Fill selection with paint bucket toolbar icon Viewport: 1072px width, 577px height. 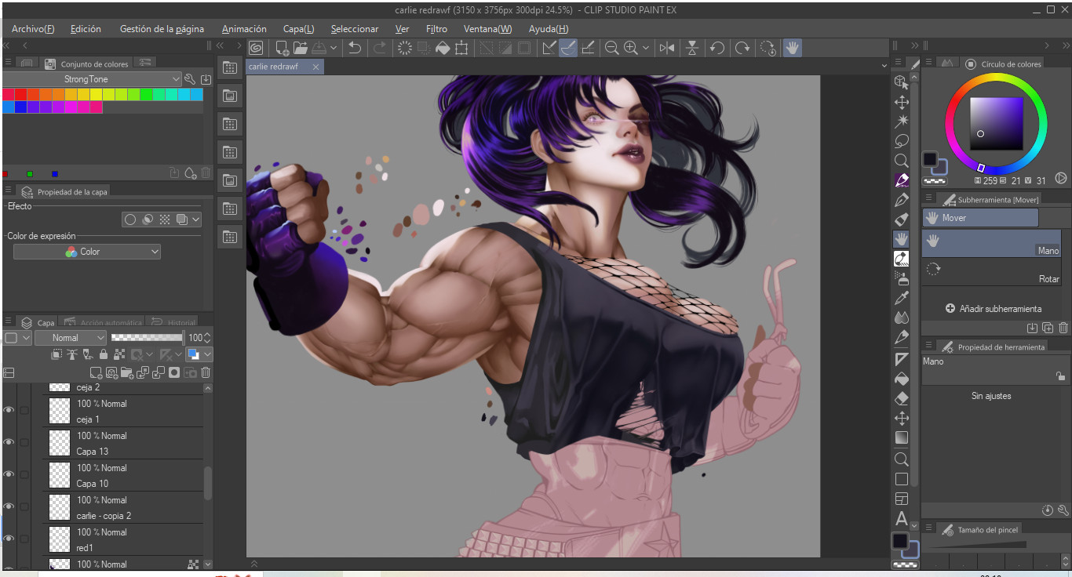[443, 48]
